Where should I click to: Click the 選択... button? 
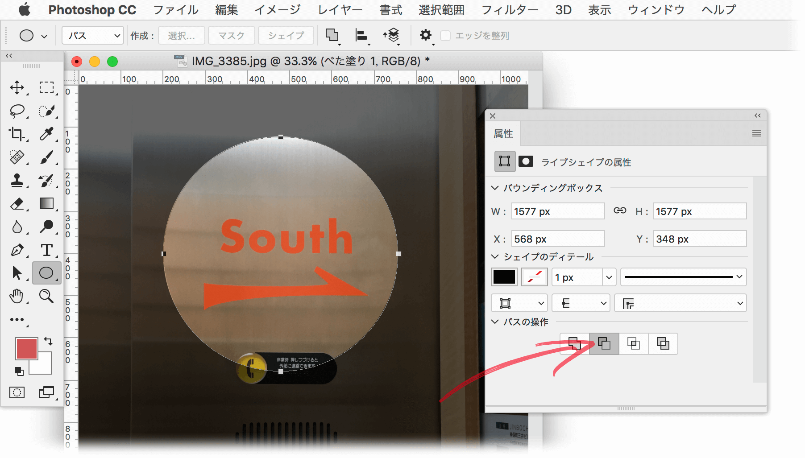click(x=181, y=35)
